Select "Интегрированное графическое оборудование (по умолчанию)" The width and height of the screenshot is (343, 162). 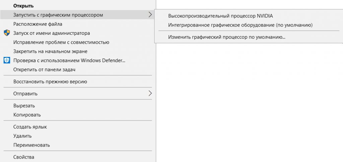[240, 25]
